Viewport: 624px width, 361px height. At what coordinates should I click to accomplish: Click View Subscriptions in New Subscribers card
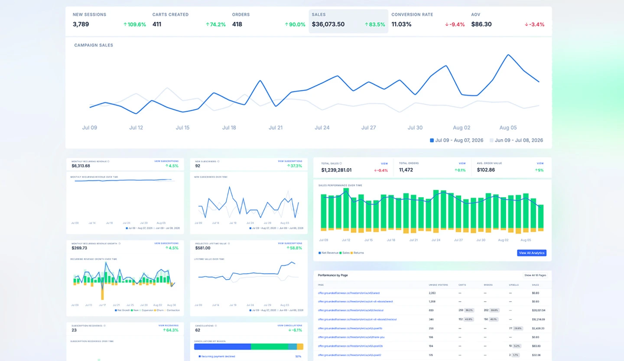coord(290,161)
